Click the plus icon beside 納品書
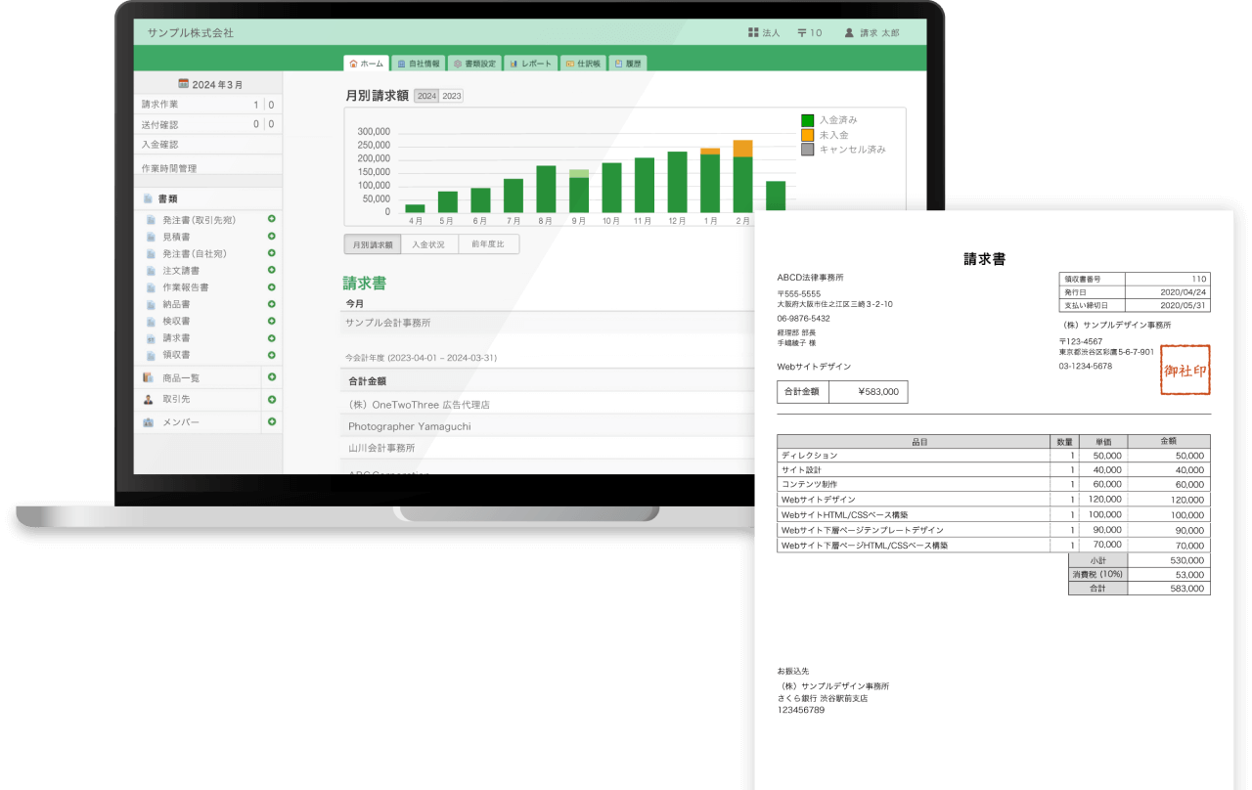1252x790 pixels. click(271, 304)
